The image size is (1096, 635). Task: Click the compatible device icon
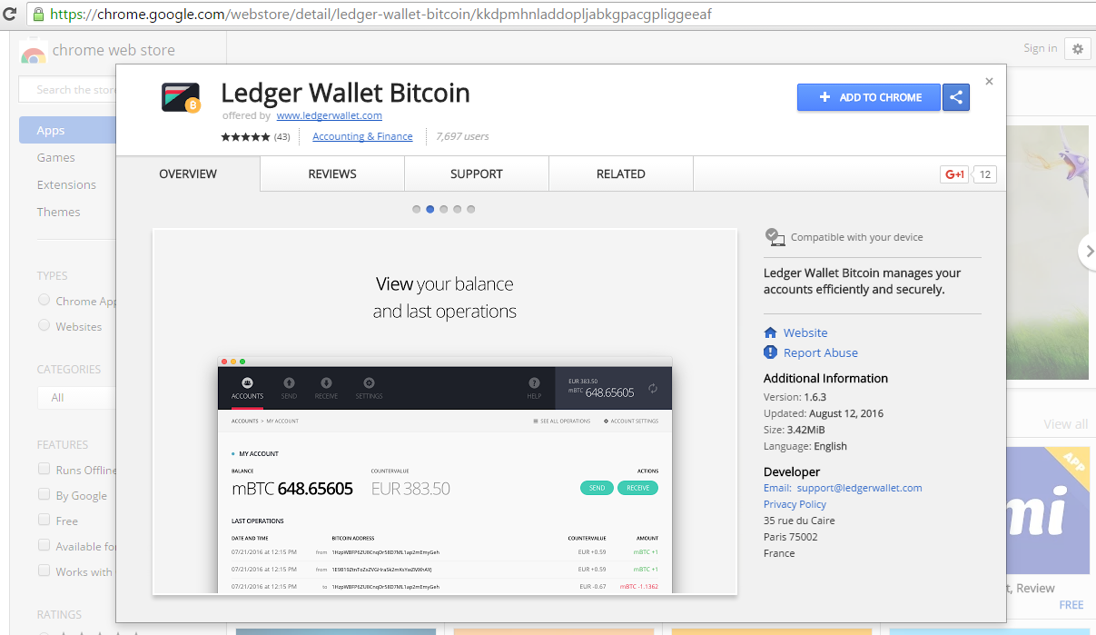pyautogui.click(x=775, y=237)
